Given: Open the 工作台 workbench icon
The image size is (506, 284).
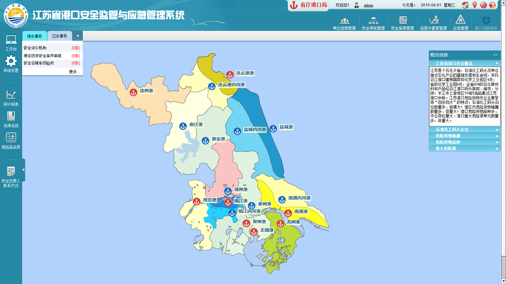Looking at the screenshot, I should [x=11, y=40].
